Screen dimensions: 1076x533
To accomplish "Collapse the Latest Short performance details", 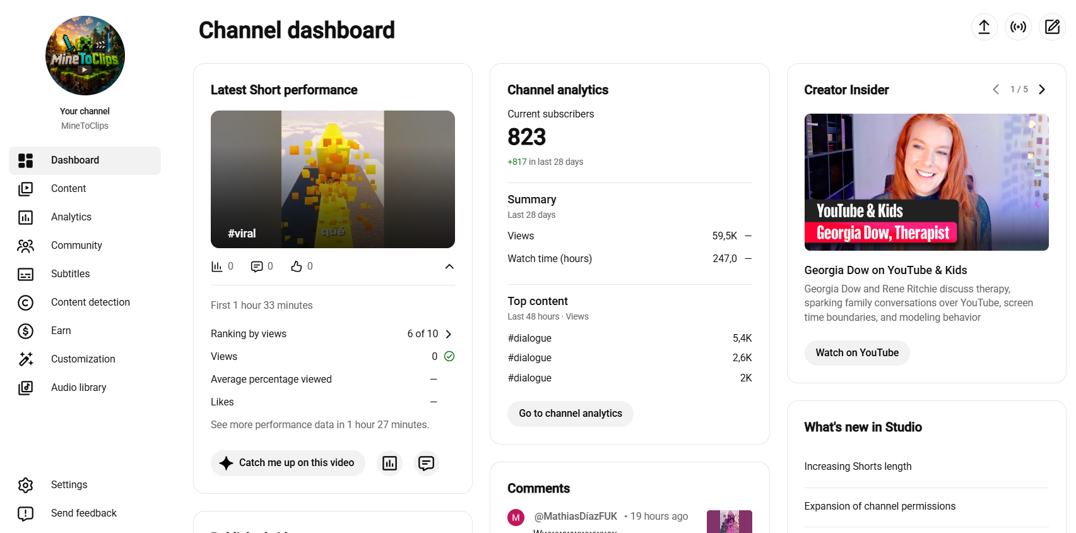I will (449, 266).
